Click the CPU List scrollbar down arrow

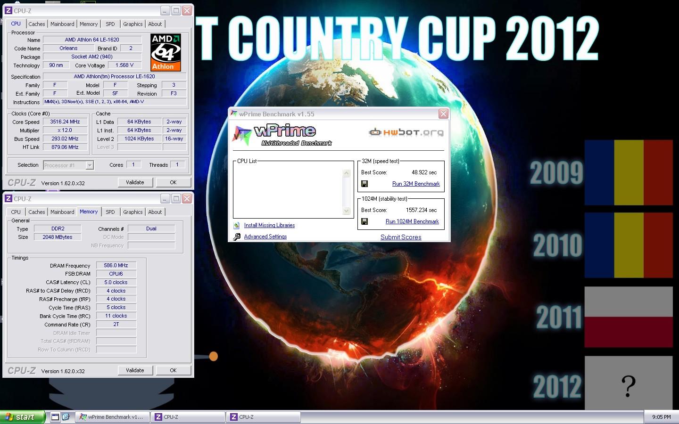[x=346, y=211]
